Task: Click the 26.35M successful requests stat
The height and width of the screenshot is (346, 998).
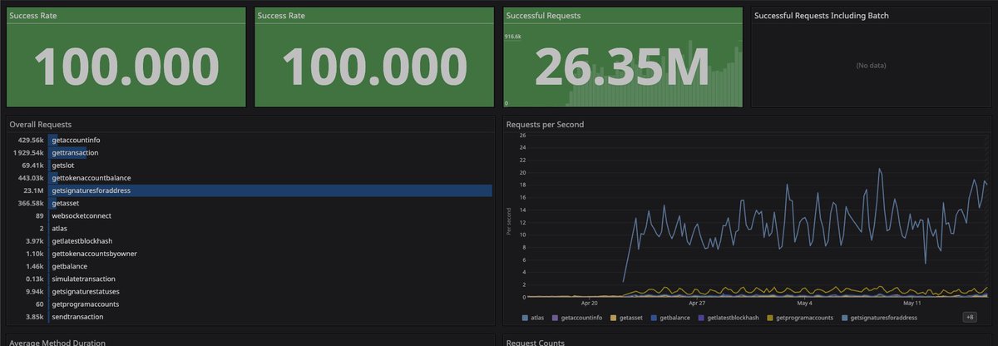Action: pos(621,67)
